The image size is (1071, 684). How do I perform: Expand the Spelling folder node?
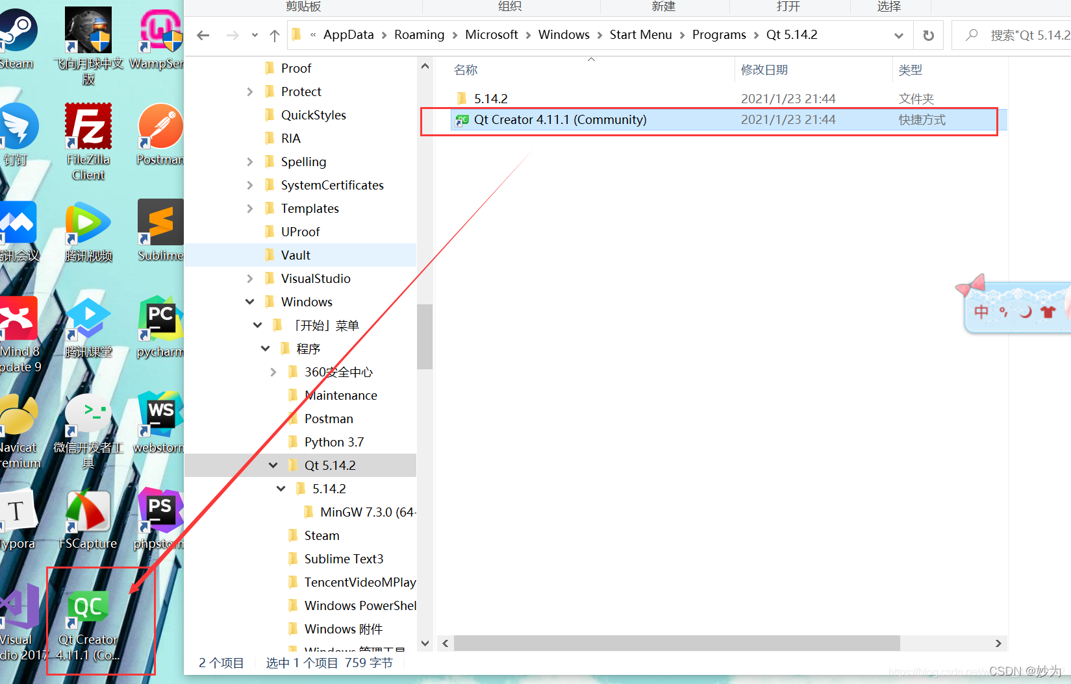tap(250, 162)
